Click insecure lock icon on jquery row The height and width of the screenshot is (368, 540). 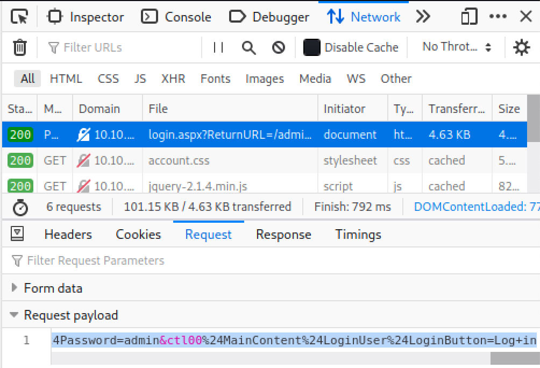[83, 186]
